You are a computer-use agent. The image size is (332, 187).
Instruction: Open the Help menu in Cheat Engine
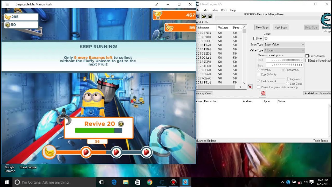(x=233, y=10)
